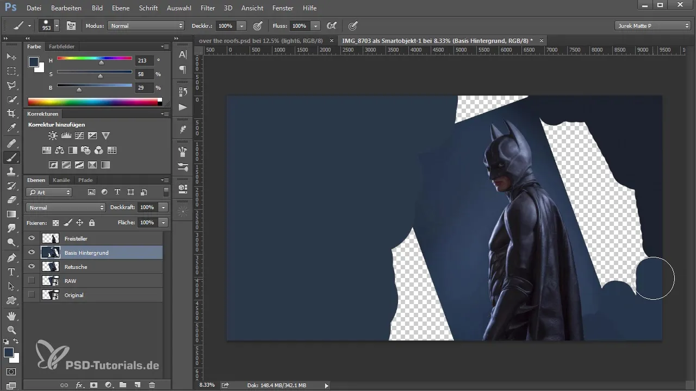Hide the Retusche layer
Image resolution: width=696 pixels, height=391 pixels.
[32, 267]
